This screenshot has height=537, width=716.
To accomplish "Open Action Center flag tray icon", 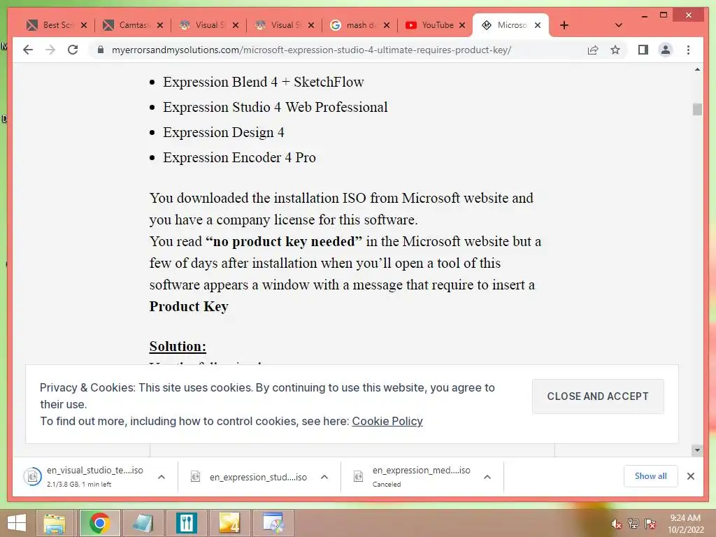I will tap(650, 524).
